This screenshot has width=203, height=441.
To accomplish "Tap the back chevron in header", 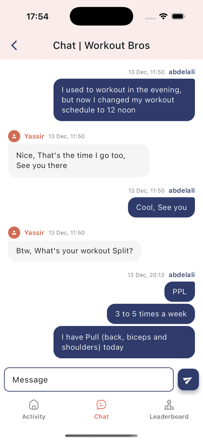I will (14, 45).
